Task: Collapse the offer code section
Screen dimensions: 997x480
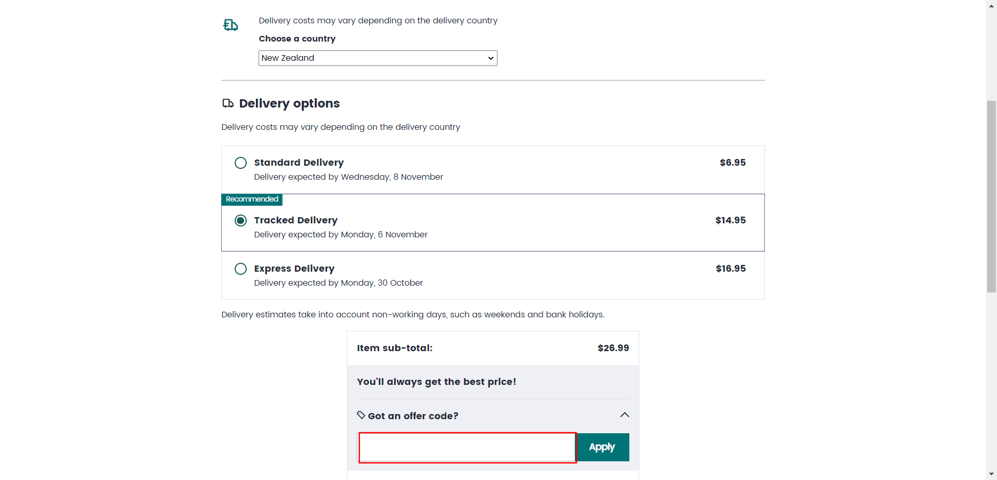Action: tap(625, 415)
